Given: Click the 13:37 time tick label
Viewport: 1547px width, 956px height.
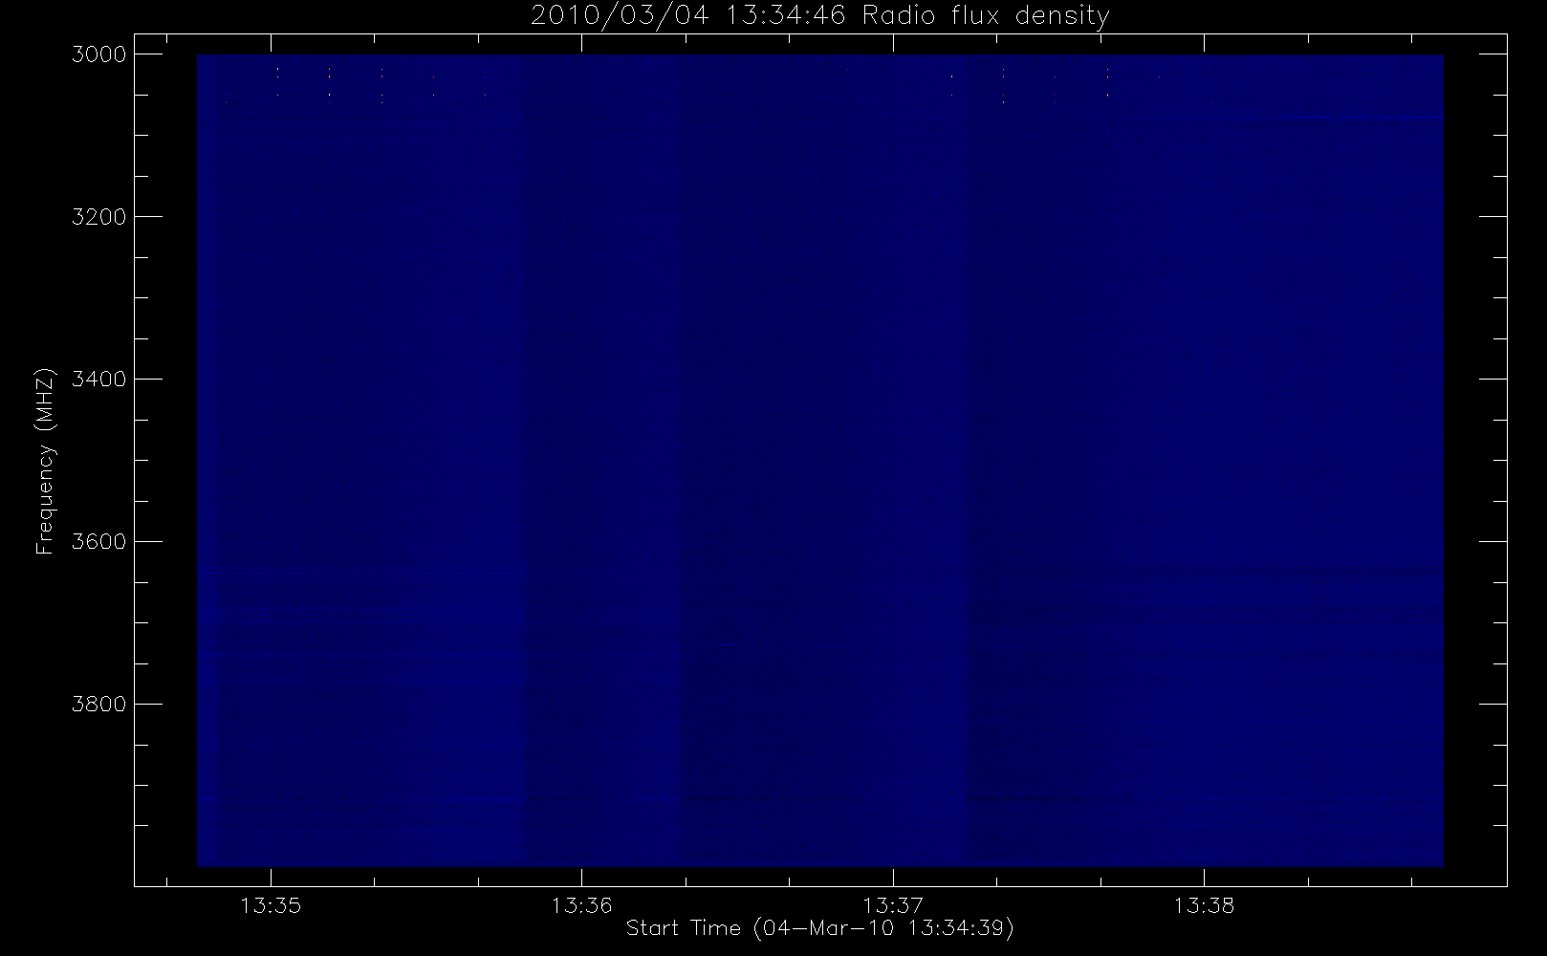Looking at the screenshot, I should pos(893,905).
